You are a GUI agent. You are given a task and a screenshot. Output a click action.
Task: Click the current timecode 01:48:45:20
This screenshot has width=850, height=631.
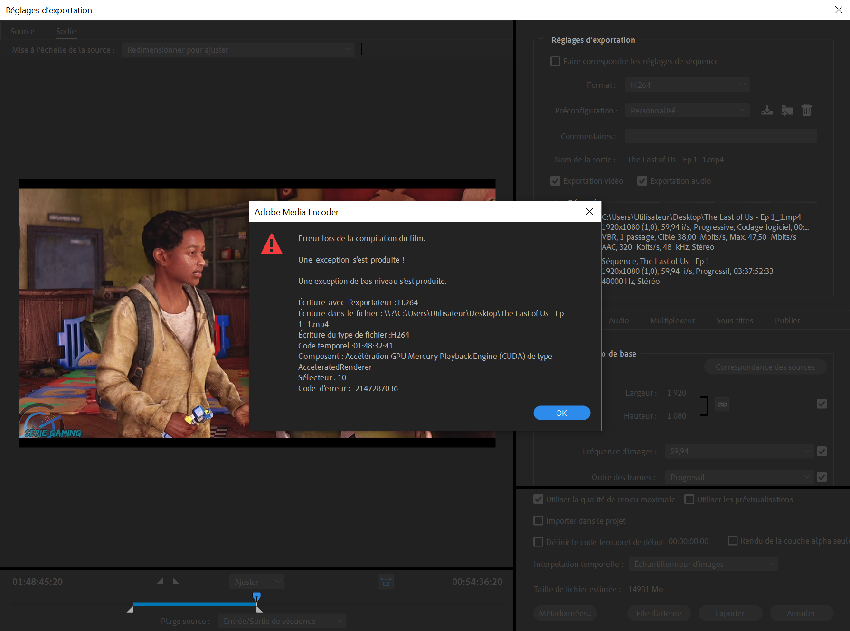38,582
